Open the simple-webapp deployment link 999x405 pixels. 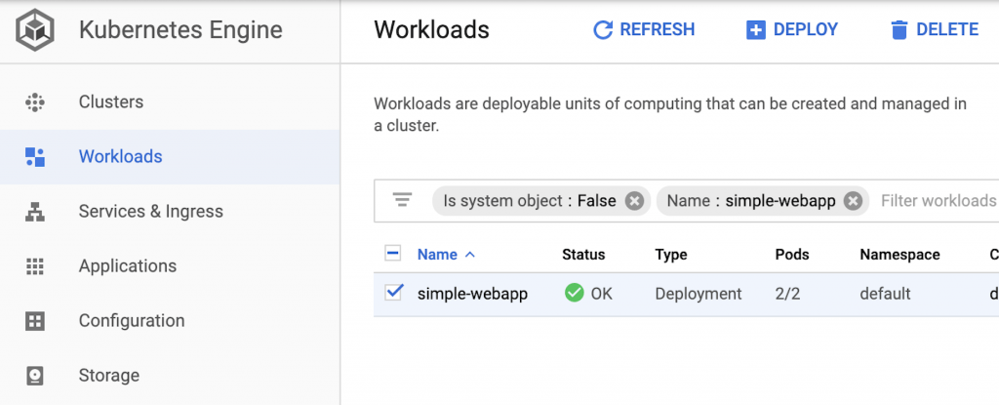pyautogui.click(x=472, y=294)
